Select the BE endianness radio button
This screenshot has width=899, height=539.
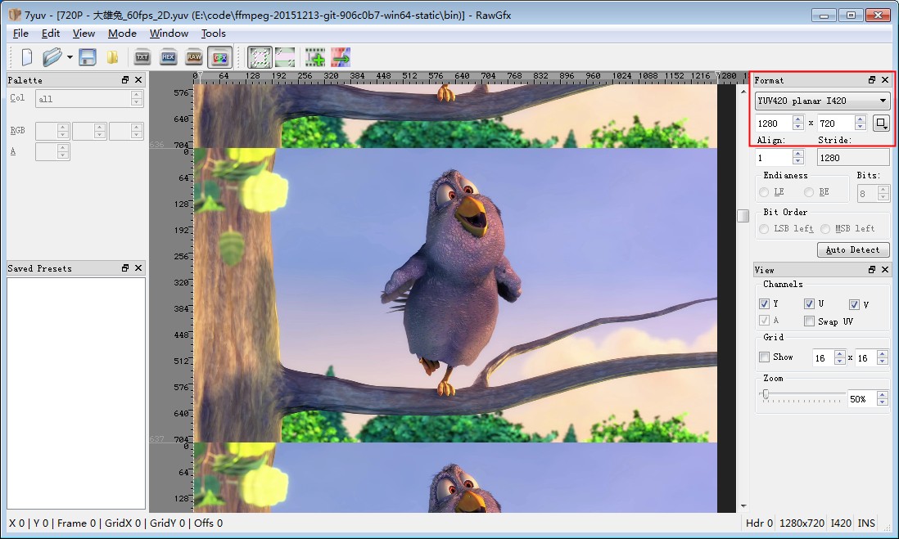coord(808,192)
